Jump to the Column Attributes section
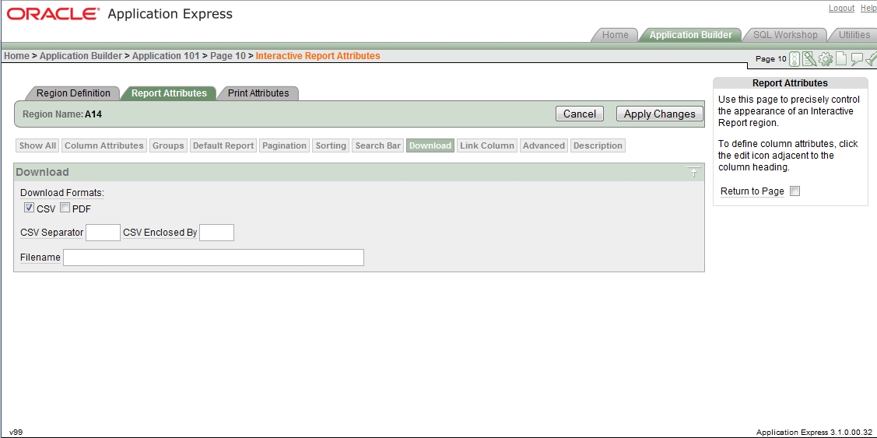This screenshot has height=438, width=877. (x=103, y=145)
